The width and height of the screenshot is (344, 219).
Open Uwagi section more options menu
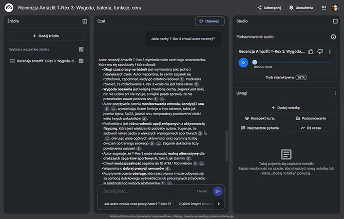click(x=335, y=94)
